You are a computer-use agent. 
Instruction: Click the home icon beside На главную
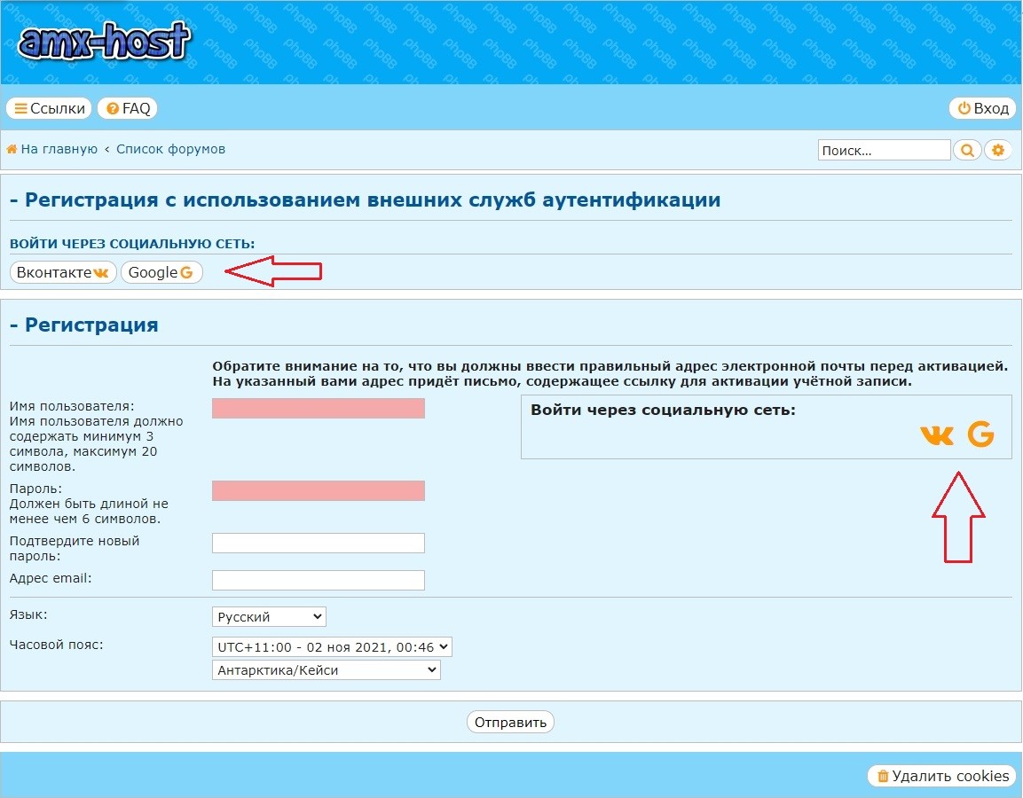coord(12,149)
